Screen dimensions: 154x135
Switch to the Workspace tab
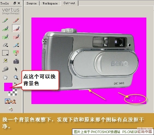50,3
